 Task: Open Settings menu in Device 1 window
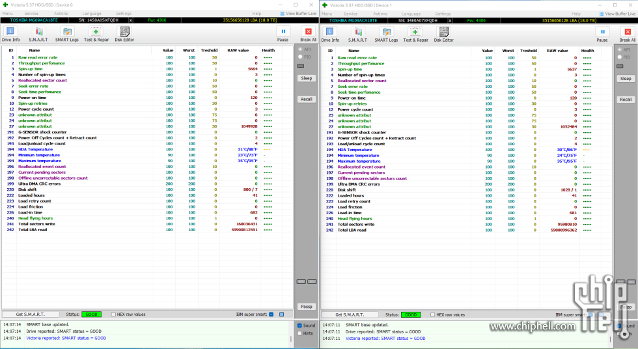(443, 14)
